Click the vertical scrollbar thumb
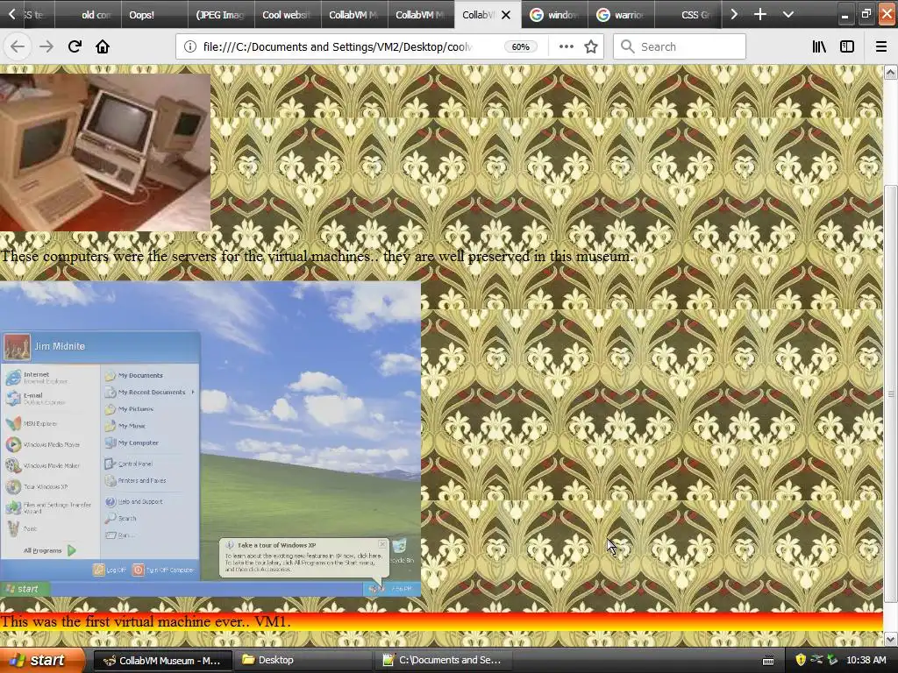This screenshot has height=673, width=898. click(891, 393)
